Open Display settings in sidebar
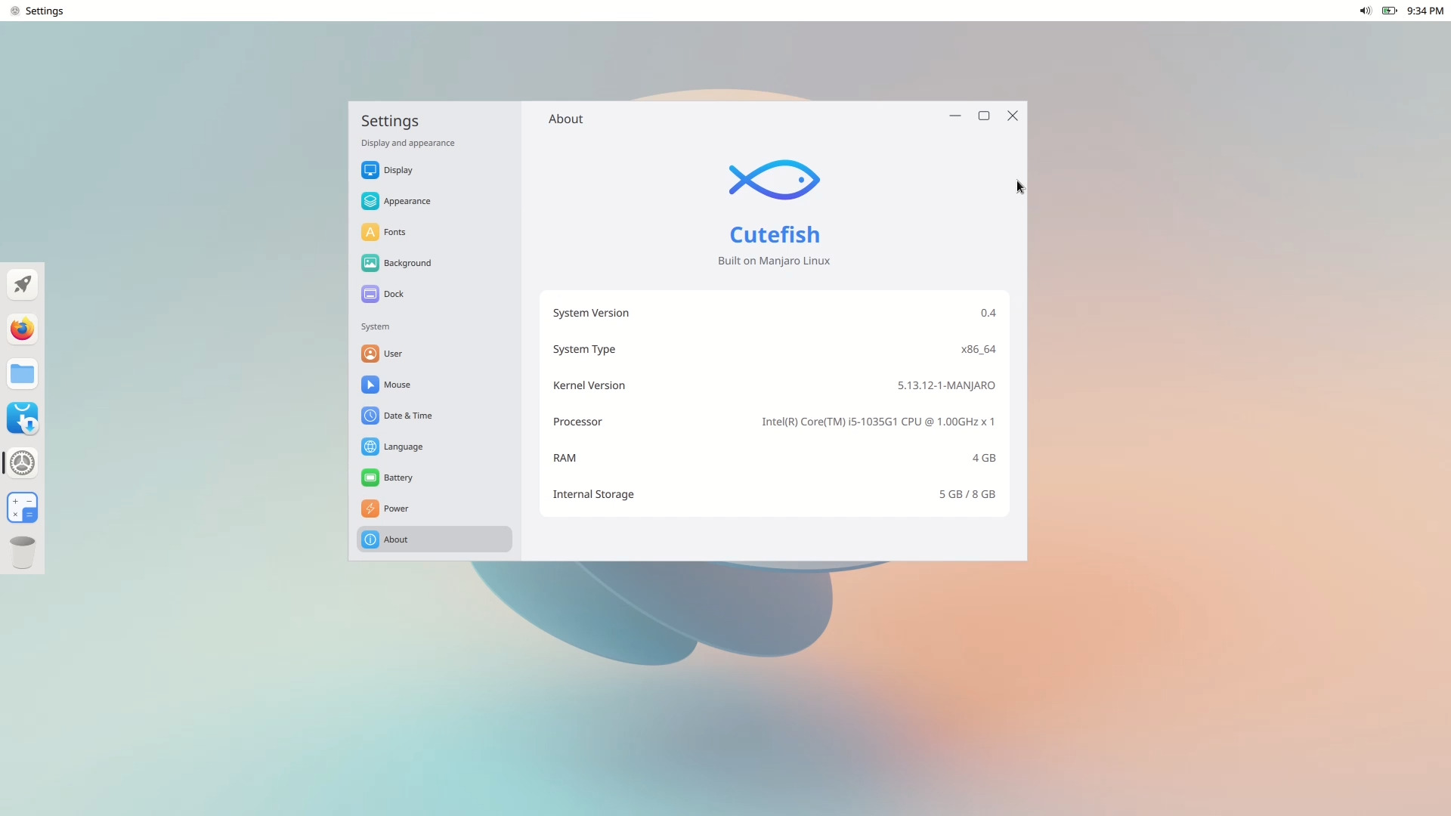Viewport: 1451px width, 816px height. click(397, 170)
